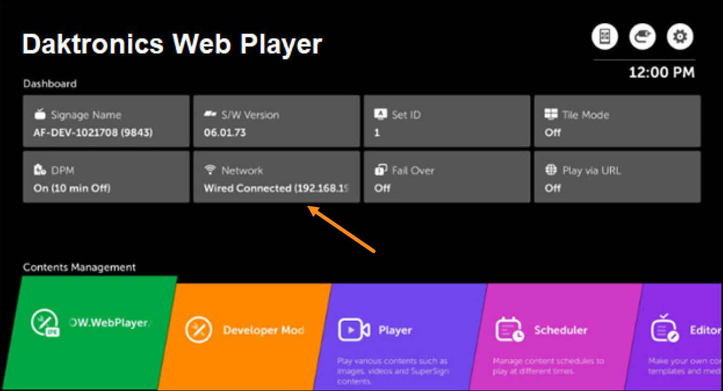Click the input source cable icon

pos(642,37)
